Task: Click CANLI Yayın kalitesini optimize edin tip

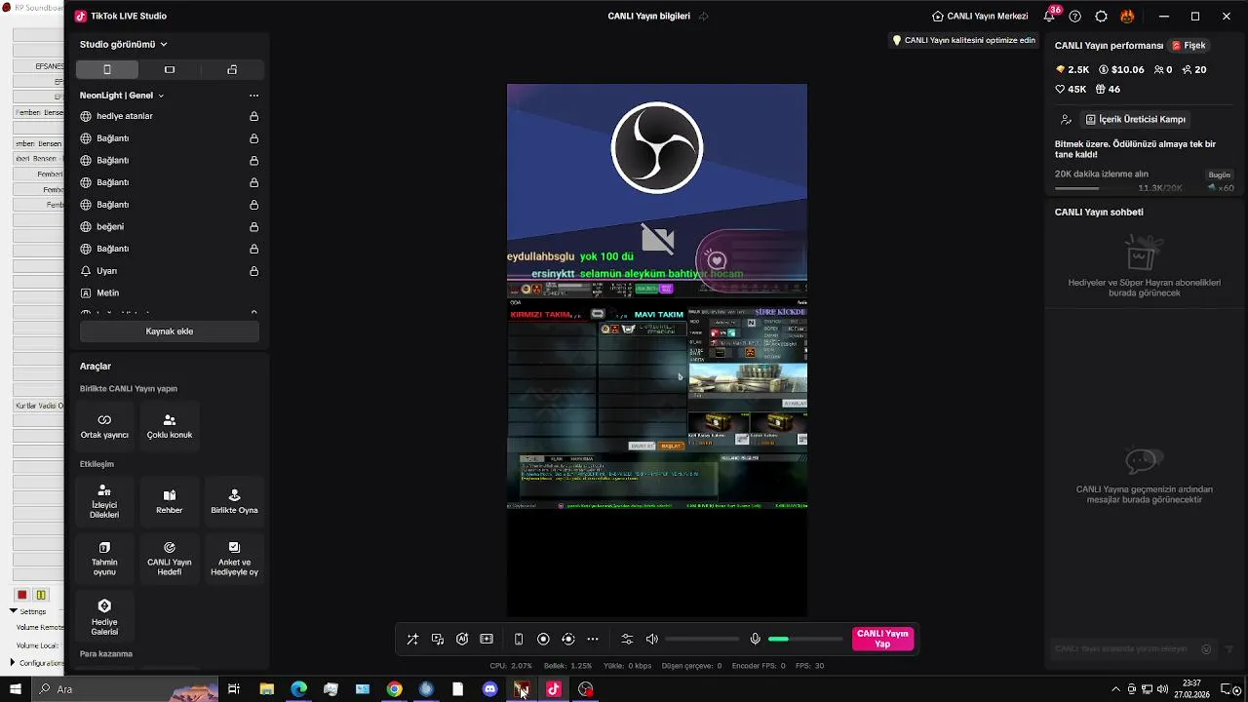Action: [963, 41]
